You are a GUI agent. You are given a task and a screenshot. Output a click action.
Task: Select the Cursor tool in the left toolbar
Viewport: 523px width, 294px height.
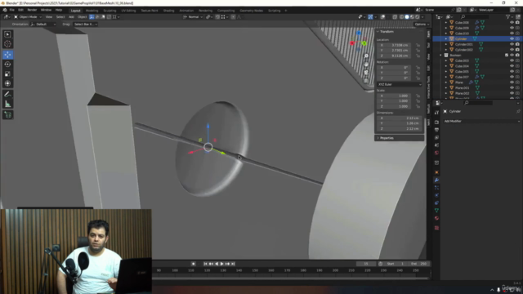click(x=7, y=44)
